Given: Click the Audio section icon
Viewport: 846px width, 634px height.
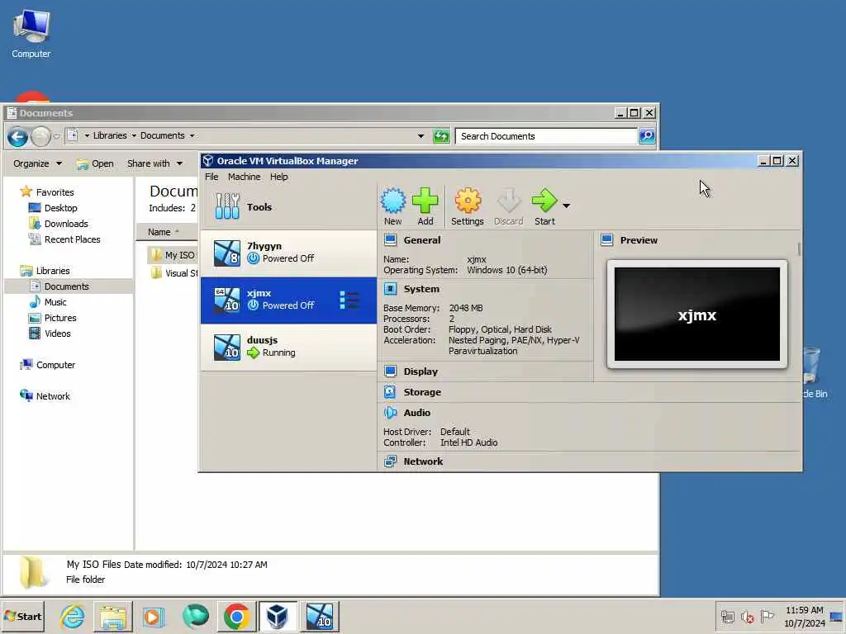Looking at the screenshot, I should pyautogui.click(x=390, y=413).
